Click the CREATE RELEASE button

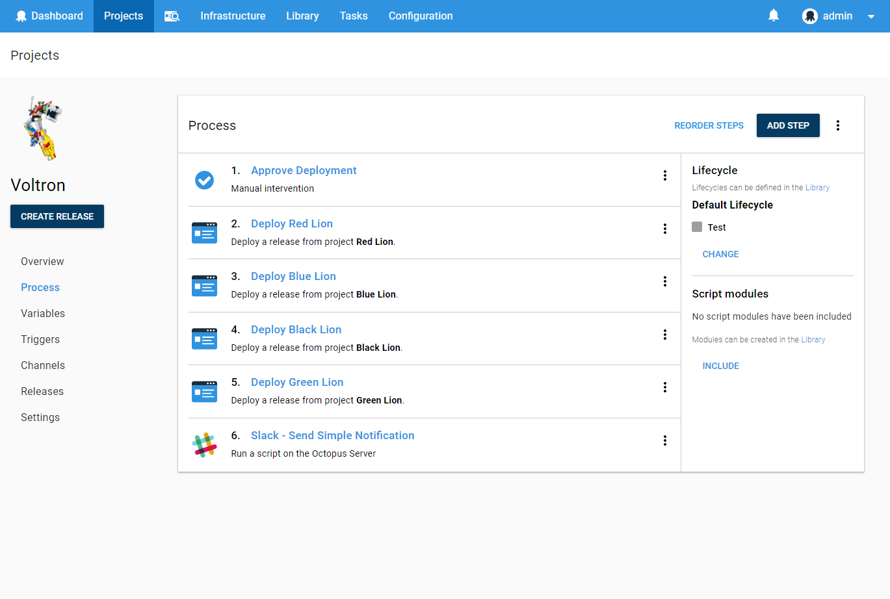pos(57,216)
